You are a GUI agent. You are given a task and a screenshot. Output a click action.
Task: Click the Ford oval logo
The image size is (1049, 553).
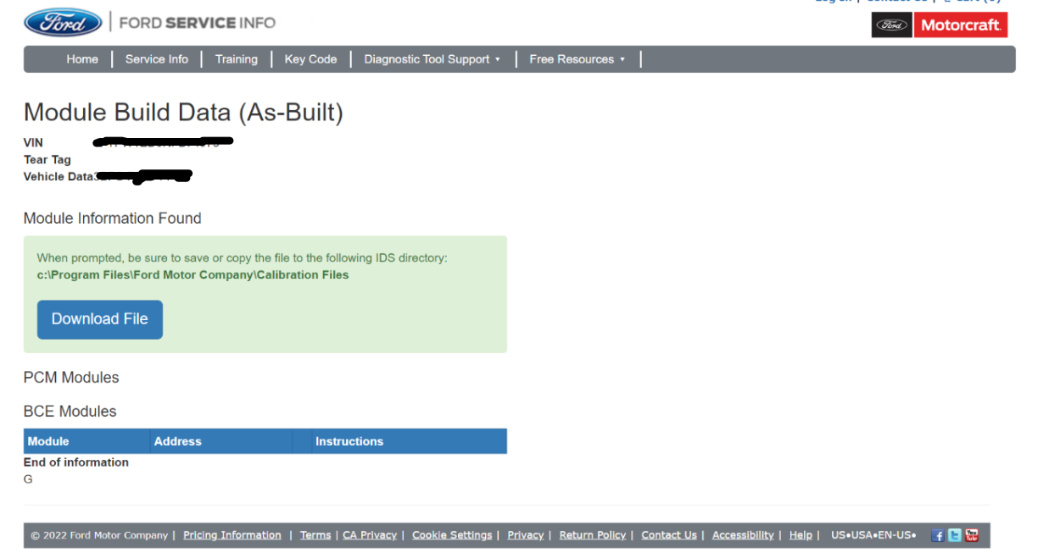pos(63,23)
